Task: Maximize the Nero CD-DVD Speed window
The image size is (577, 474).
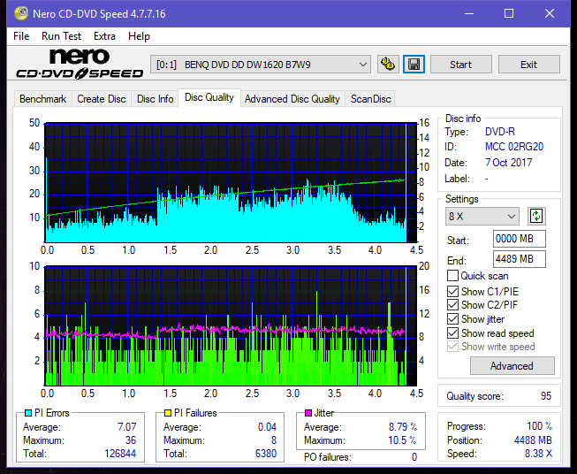Action: tap(509, 13)
